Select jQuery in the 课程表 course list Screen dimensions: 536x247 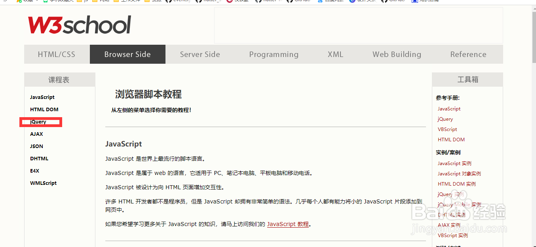[38, 122]
